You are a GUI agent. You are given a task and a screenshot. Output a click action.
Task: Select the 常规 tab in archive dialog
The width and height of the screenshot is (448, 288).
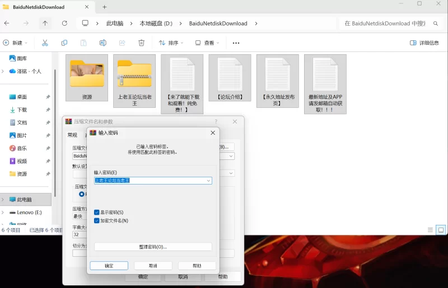click(72, 135)
